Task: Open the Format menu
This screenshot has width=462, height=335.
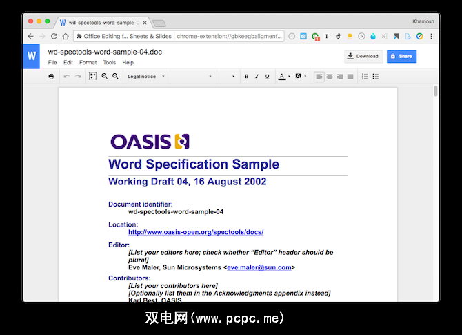Action: click(88, 63)
